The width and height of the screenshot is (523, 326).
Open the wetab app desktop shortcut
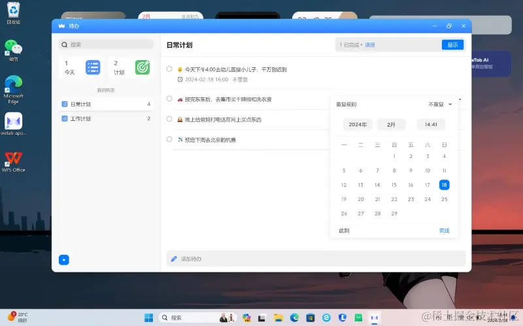(x=13, y=124)
